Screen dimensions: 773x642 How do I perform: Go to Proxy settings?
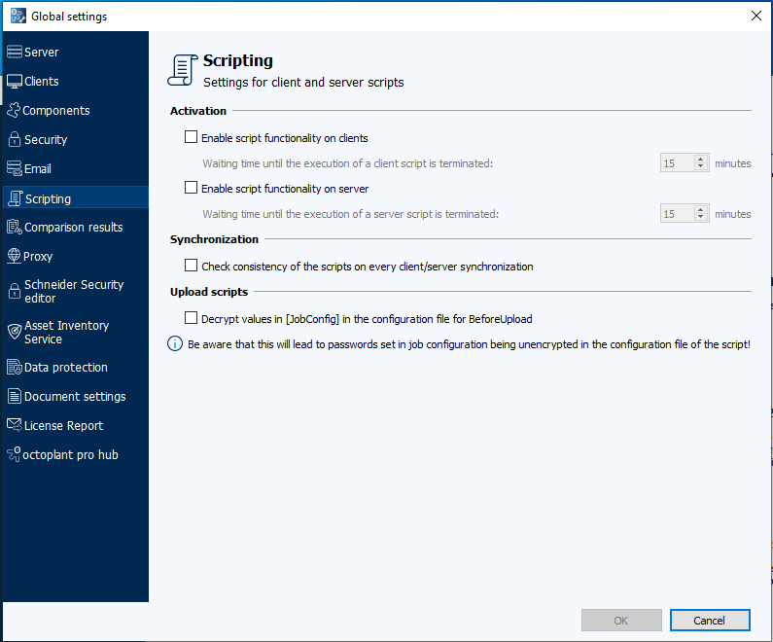76,257
